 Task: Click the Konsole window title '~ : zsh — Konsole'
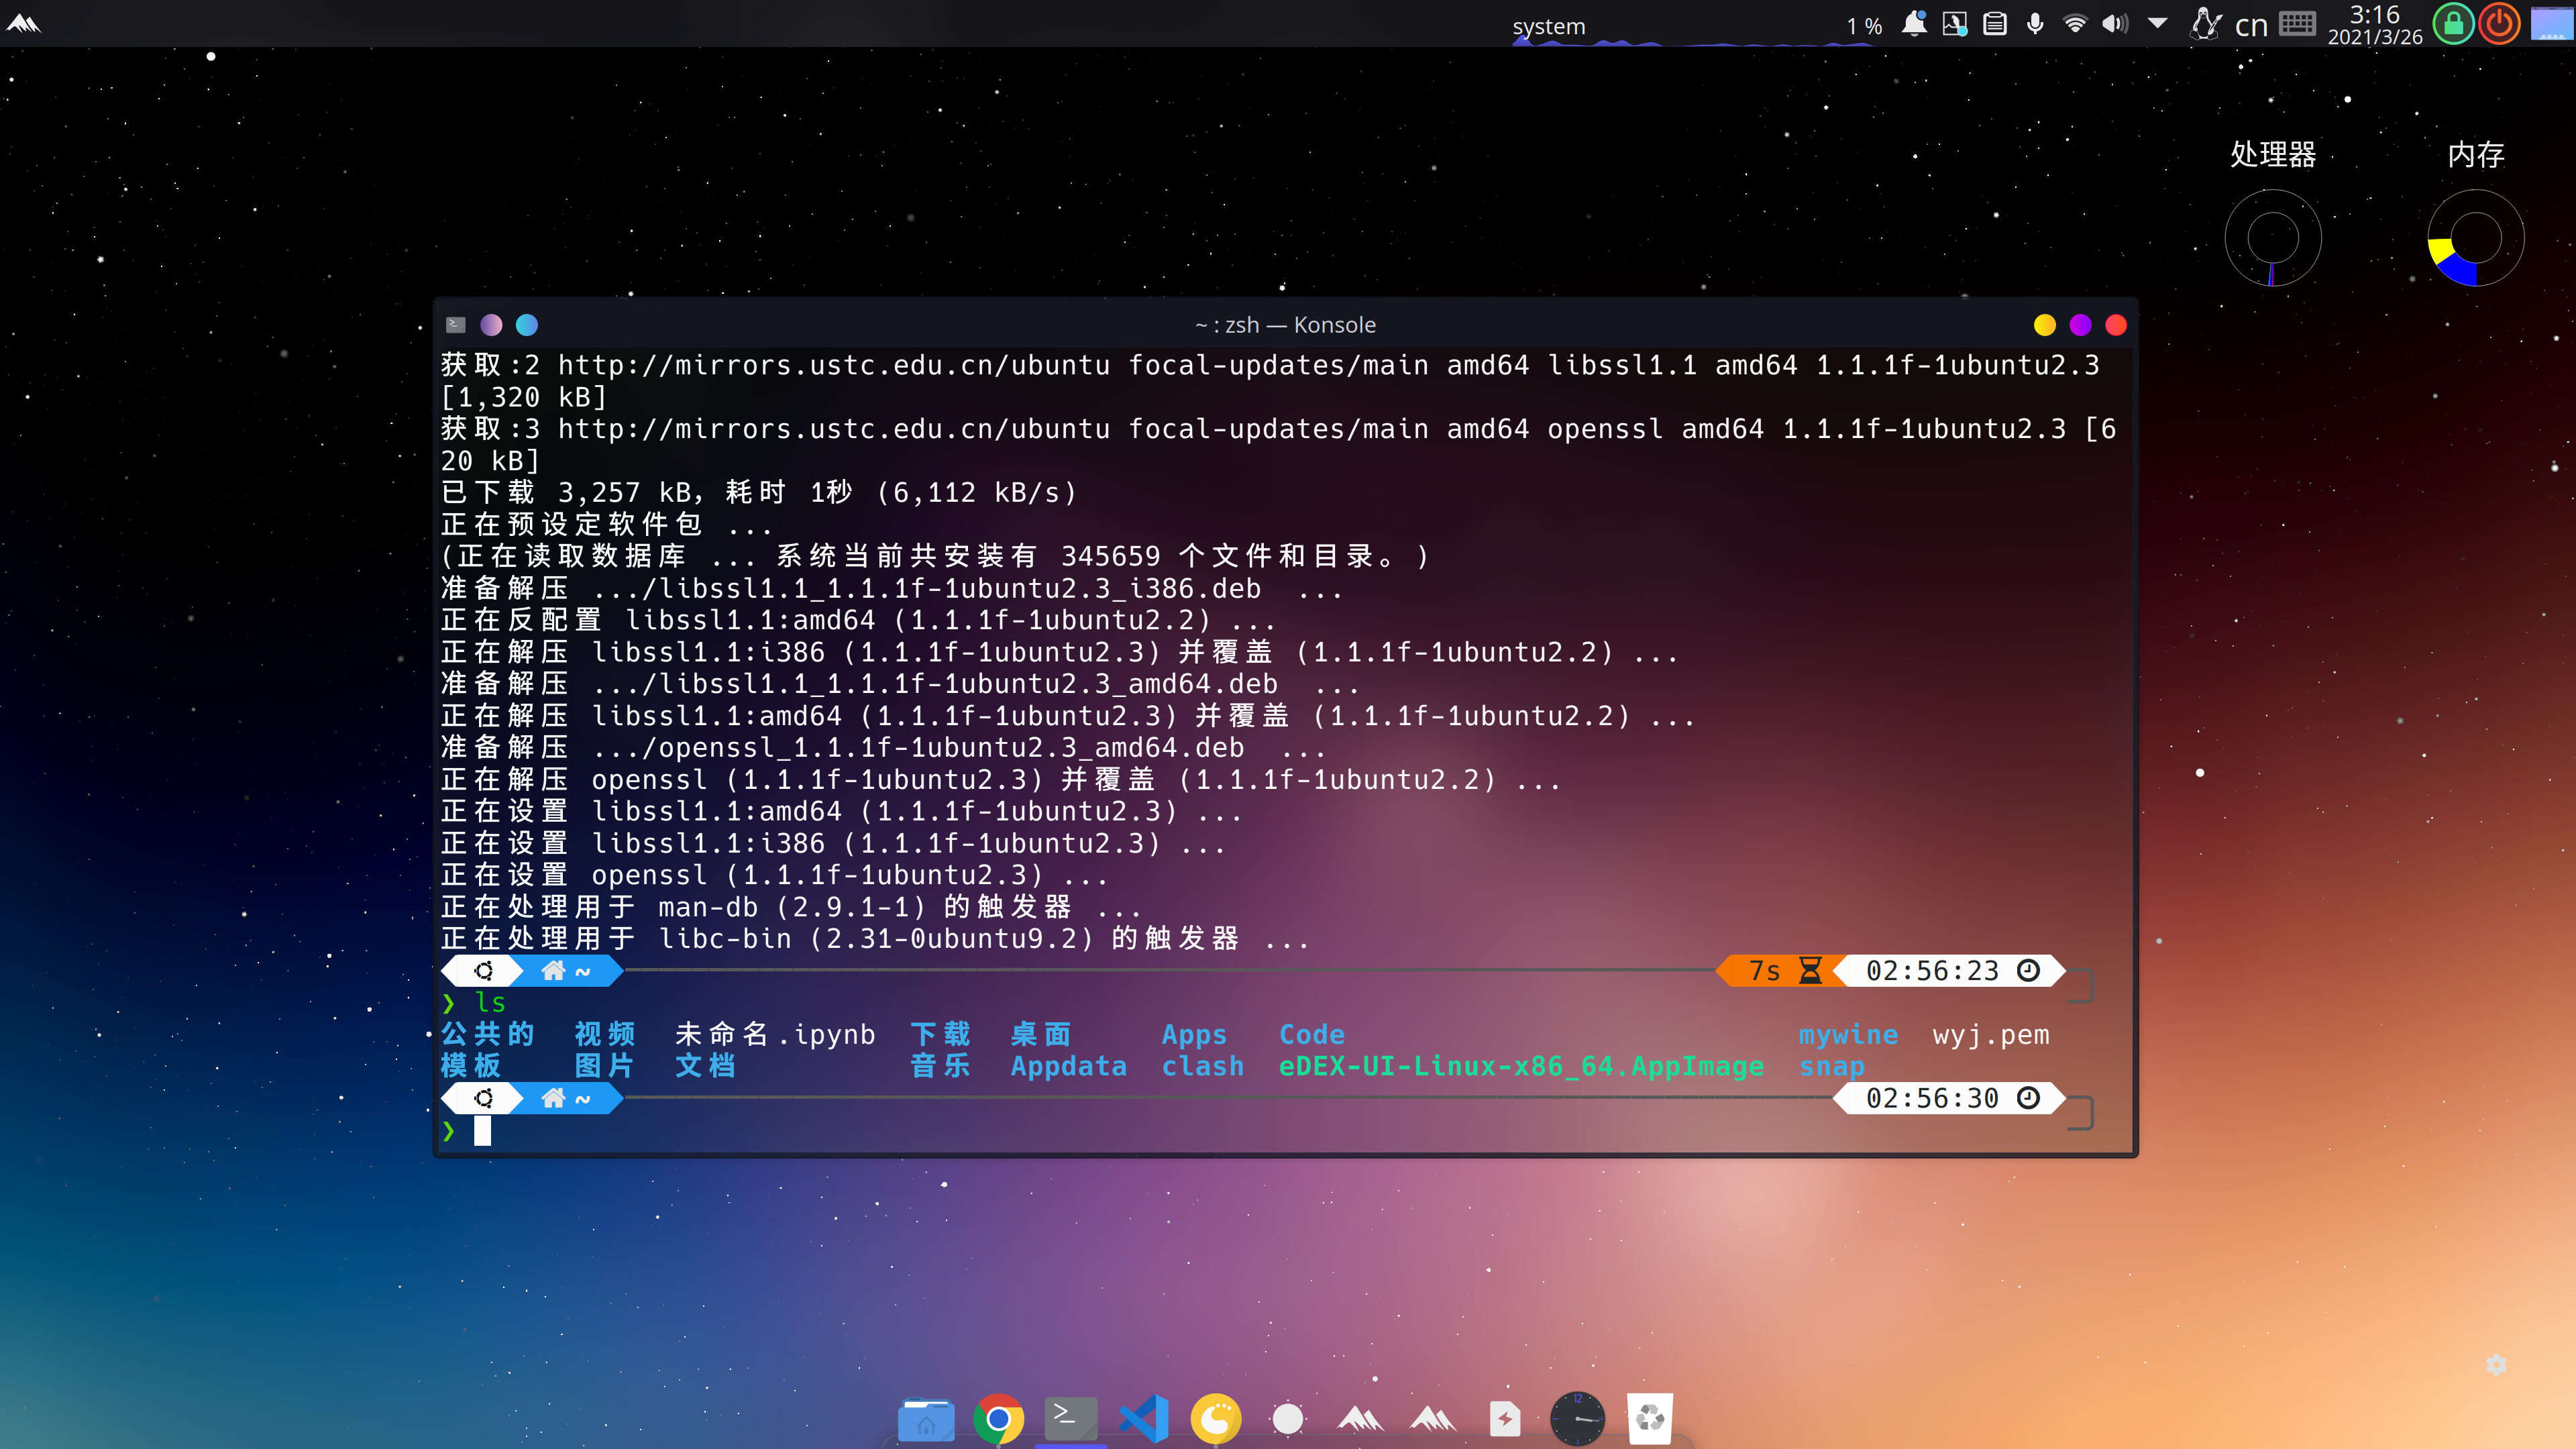pyautogui.click(x=1285, y=325)
